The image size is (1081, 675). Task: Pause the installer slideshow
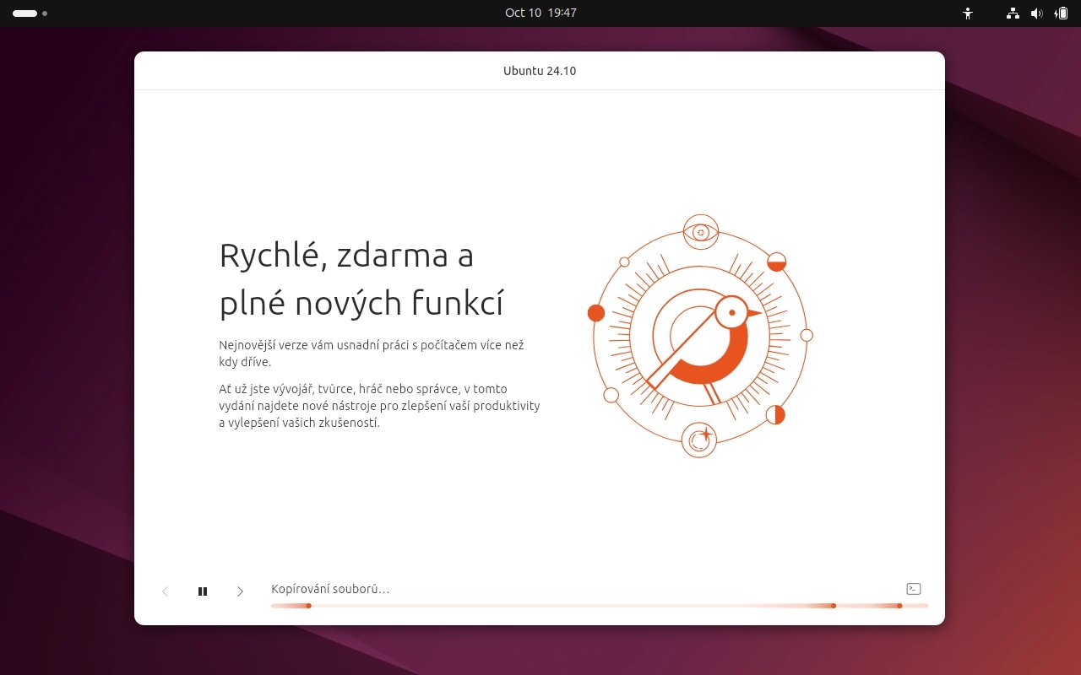pos(203,591)
